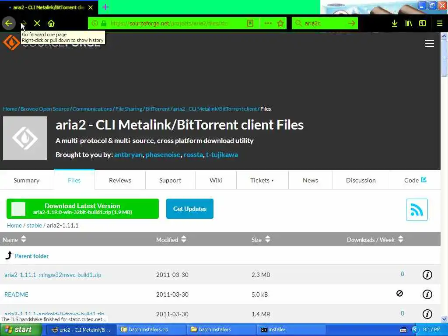Image resolution: width=448 pixels, height=336 pixels.
Task: Click the browser back arrow button
Action: tap(9, 23)
